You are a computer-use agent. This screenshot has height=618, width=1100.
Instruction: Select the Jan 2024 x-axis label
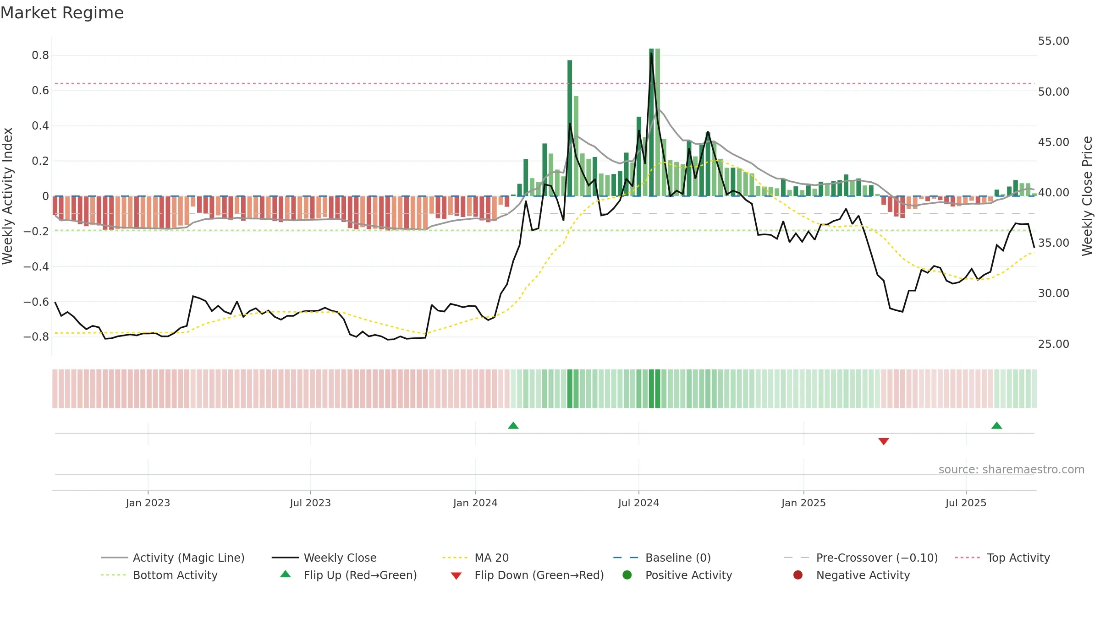475,503
